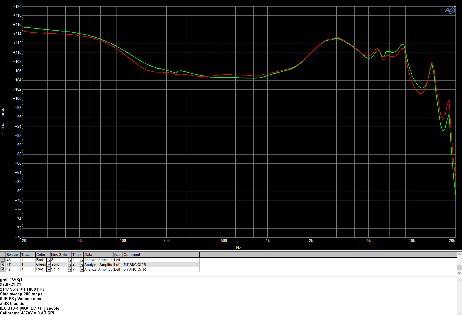
Task: Hide sweep 47 trace via its checkbox
Action: tap(3, 265)
